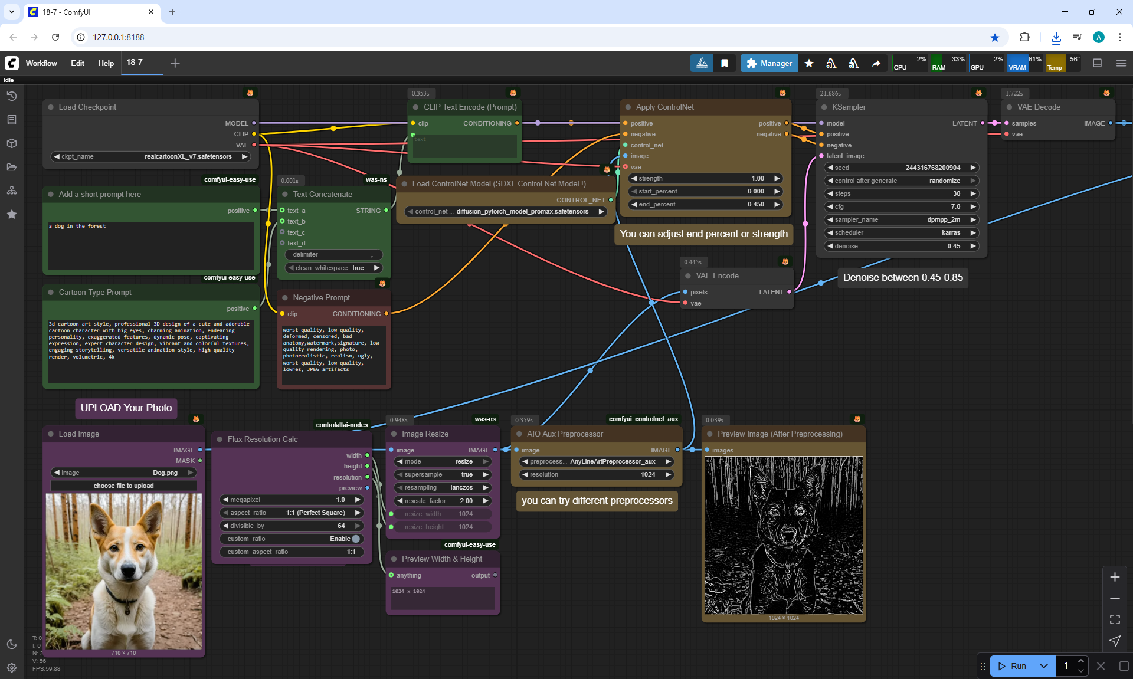Click choose file to upload button
The height and width of the screenshot is (679, 1133).
click(x=123, y=486)
